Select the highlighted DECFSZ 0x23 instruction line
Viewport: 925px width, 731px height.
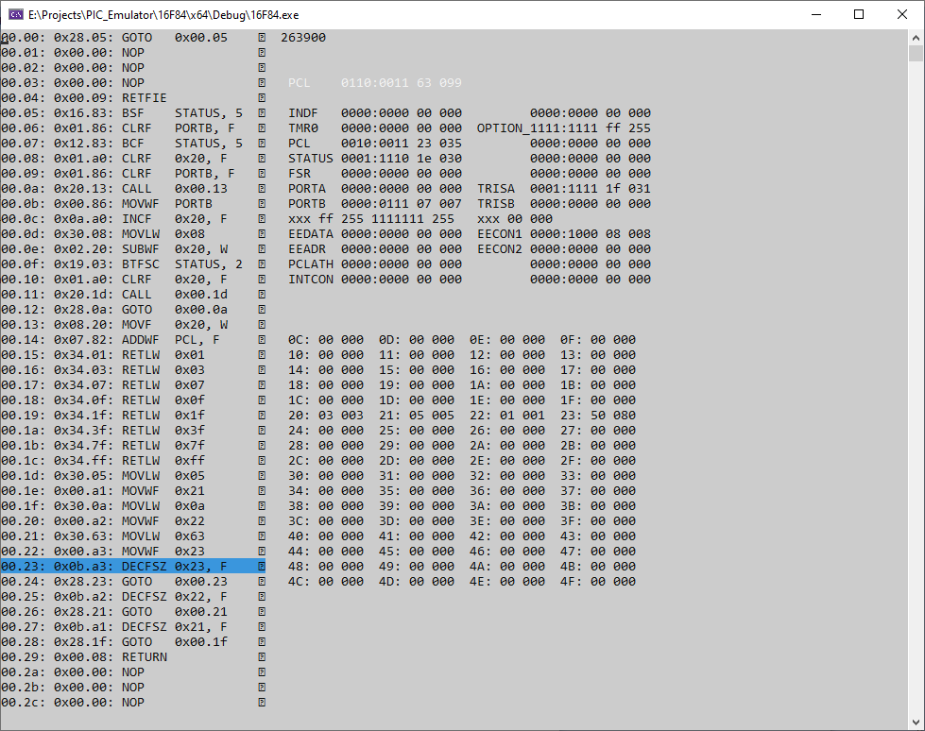132,567
